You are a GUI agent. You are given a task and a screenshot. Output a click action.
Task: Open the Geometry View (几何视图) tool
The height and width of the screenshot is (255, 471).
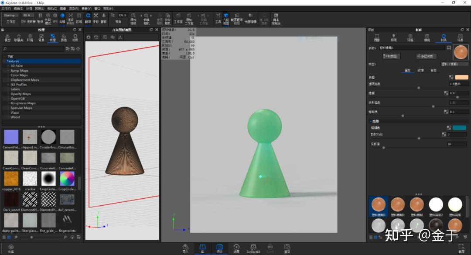point(226,17)
